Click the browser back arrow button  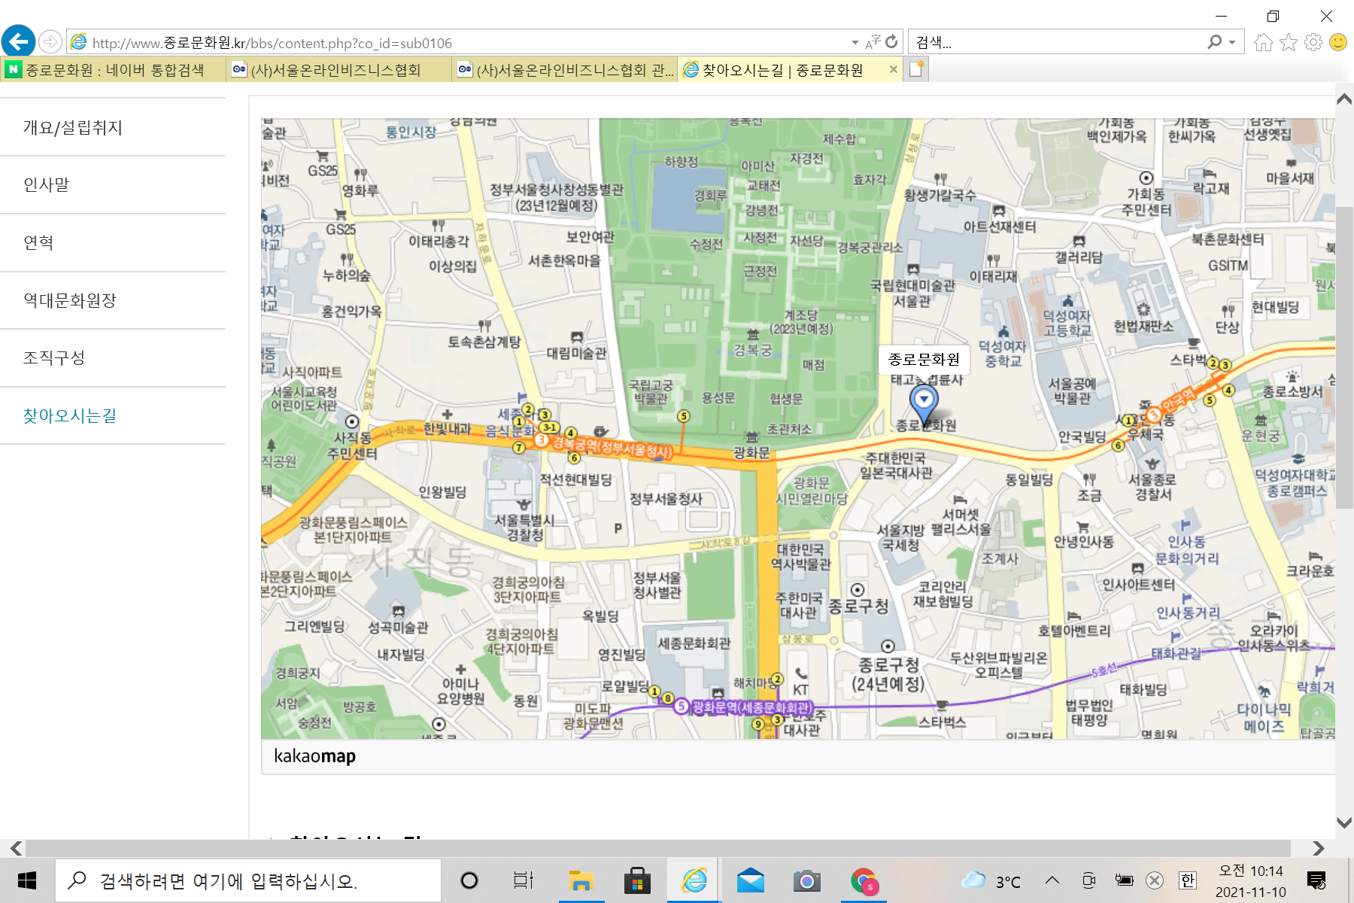pyautogui.click(x=19, y=41)
